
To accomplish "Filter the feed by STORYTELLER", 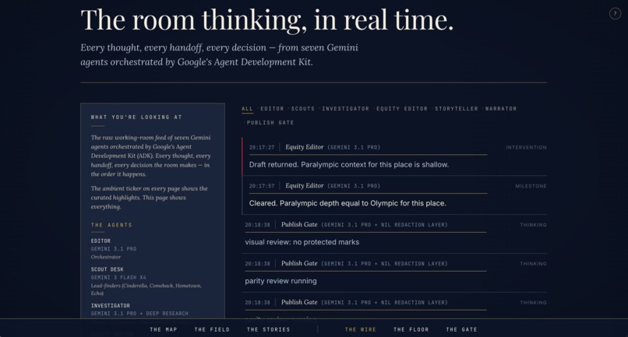I will pos(456,108).
